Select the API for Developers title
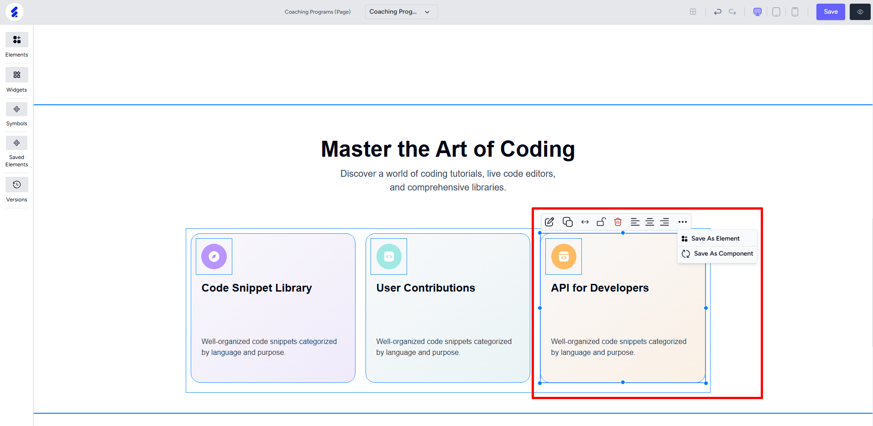Viewport: 873px width, 426px height. point(600,288)
